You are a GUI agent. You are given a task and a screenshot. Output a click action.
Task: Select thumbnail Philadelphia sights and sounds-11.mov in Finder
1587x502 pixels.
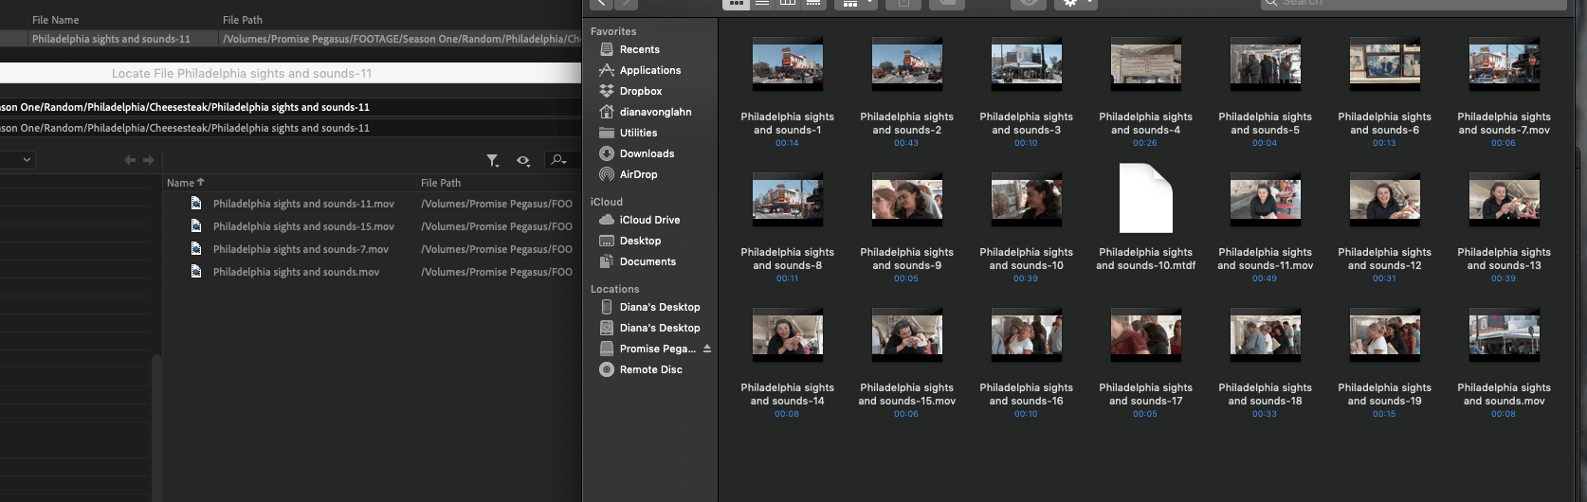coord(1266,200)
